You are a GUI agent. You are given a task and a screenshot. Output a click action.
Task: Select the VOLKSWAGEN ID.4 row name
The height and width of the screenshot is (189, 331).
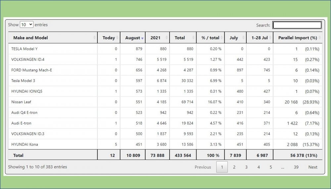click(x=28, y=59)
